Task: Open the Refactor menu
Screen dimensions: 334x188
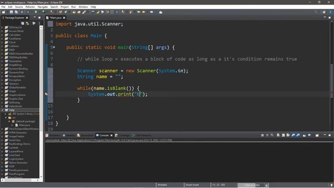Action: coord(30,7)
